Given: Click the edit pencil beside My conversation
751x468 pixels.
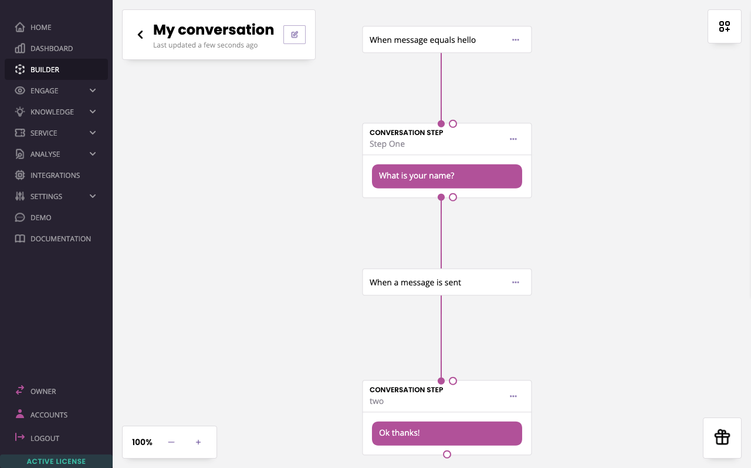Looking at the screenshot, I should coord(294,34).
